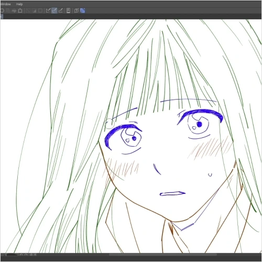Click the rotate canvas left icon
The width and height of the screenshot is (262, 262).
(x=21, y=255)
